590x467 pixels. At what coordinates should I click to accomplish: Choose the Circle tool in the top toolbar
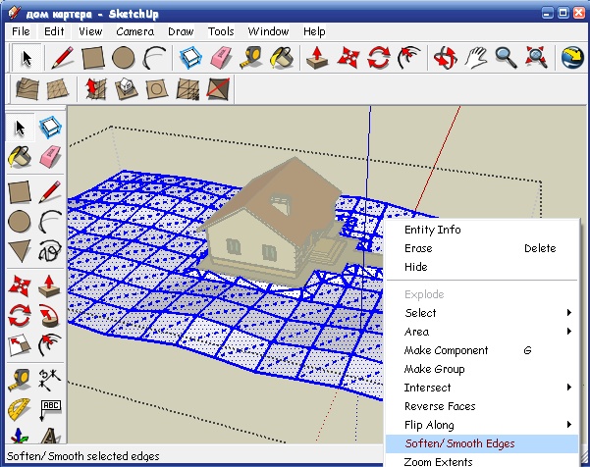123,58
